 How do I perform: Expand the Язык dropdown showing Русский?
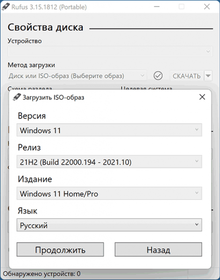109,225
